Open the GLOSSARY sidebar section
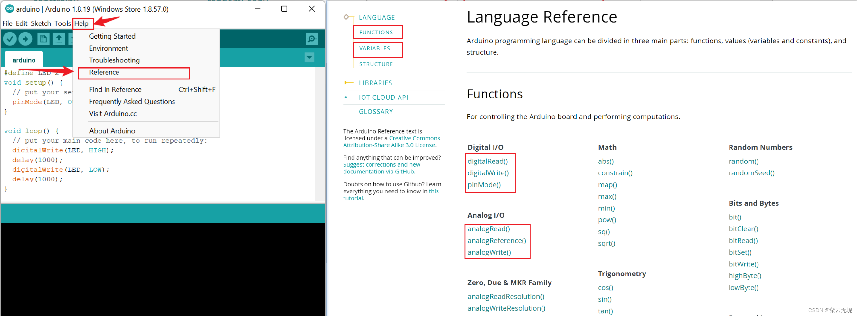The image size is (857, 316). point(376,111)
